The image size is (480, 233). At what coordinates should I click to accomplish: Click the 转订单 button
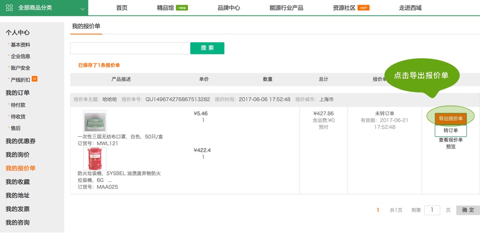point(450,131)
